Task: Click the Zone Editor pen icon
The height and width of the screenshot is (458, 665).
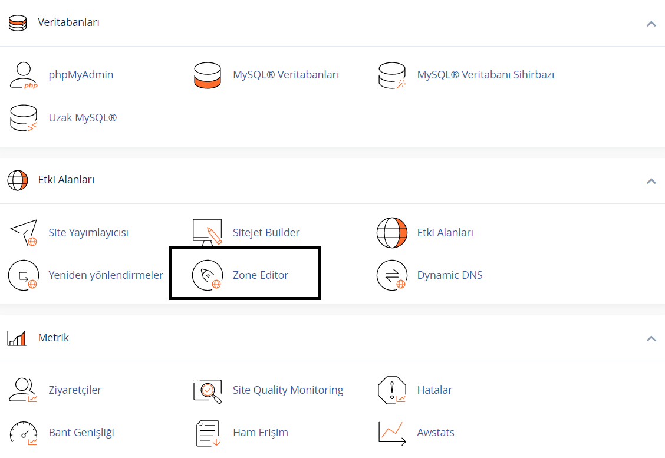Action: (x=208, y=275)
